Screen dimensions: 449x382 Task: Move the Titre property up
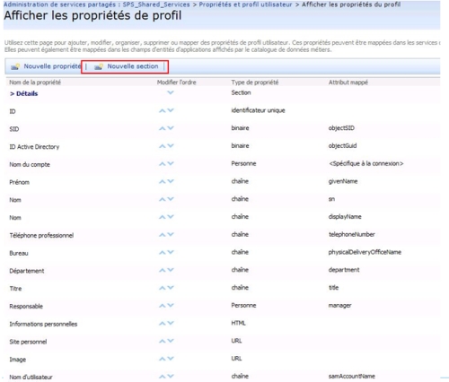162,288
